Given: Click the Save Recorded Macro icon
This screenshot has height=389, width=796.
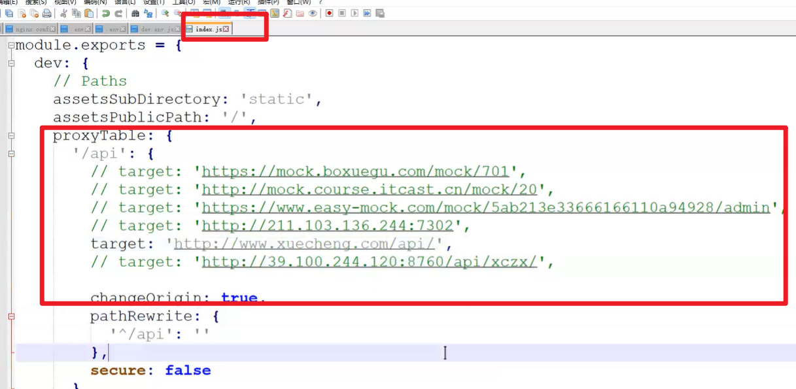Looking at the screenshot, I should click(380, 13).
